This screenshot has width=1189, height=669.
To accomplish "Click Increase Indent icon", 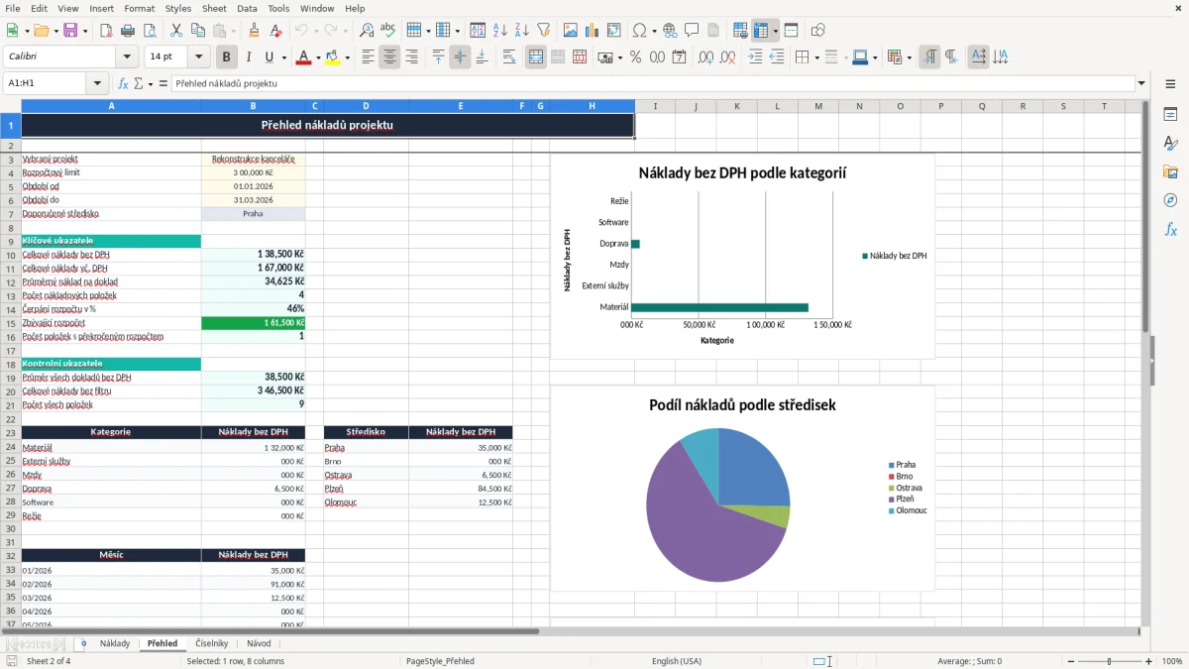I will click(x=755, y=57).
